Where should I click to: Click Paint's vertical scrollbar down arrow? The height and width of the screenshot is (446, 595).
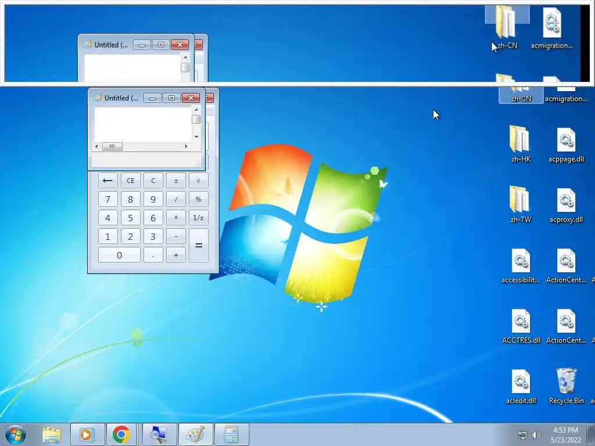196,136
